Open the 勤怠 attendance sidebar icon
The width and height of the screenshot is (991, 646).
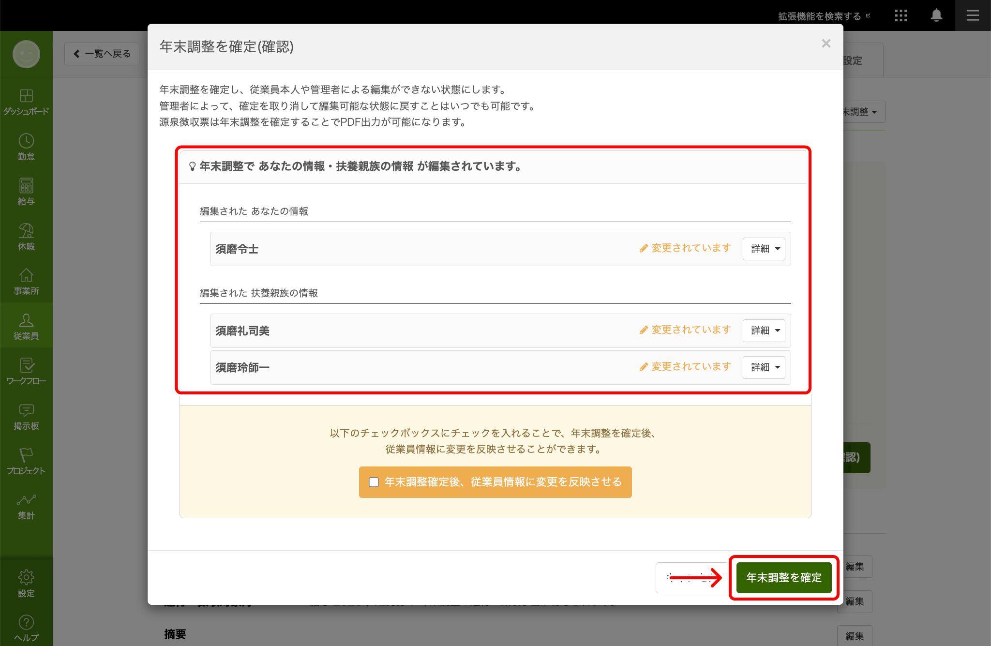tap(26, 147)
